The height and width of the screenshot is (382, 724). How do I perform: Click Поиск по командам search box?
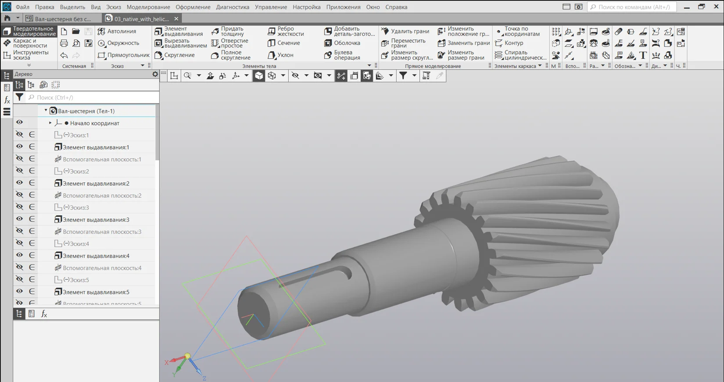(632, 7)
